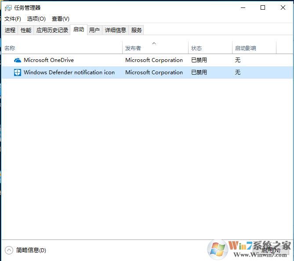Click the Task Manager title bar icon
The image size is (294, 261).
(8, 8)
